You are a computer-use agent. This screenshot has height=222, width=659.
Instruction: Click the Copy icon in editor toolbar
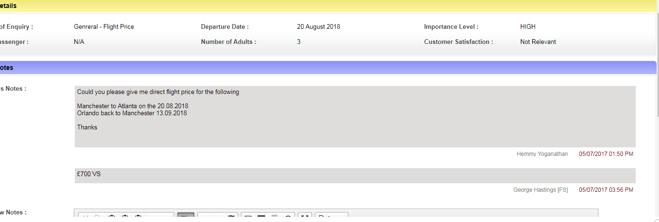pyautogui.click(x=98, y=217)
